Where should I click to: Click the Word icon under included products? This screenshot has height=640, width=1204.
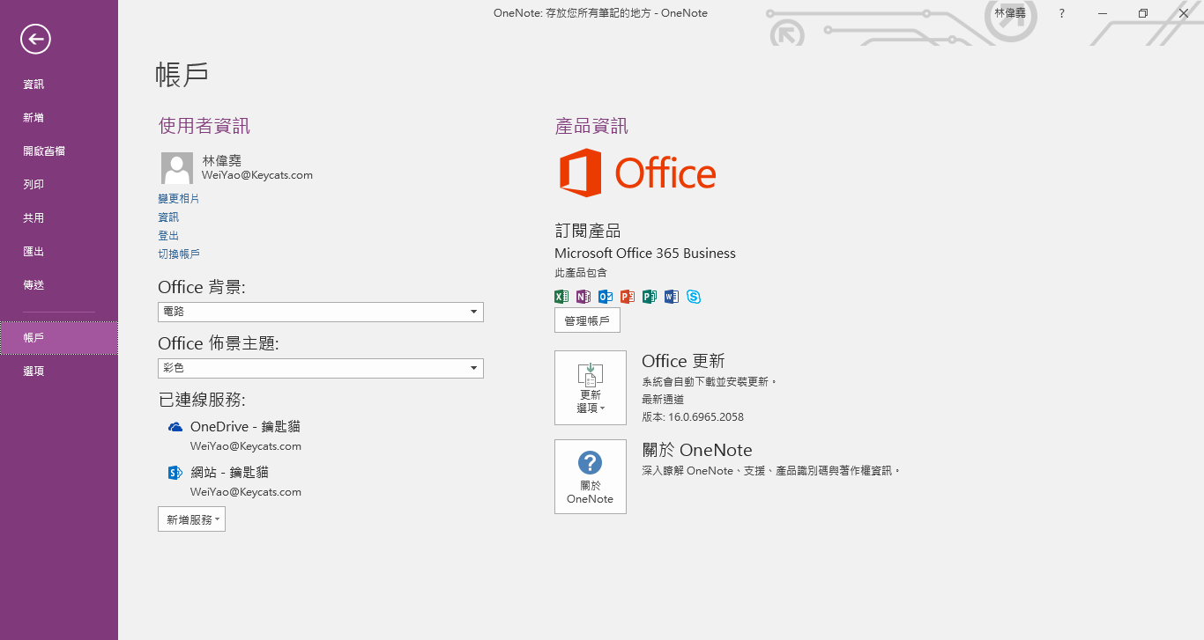pyautogui.click(x=672, y=297)
